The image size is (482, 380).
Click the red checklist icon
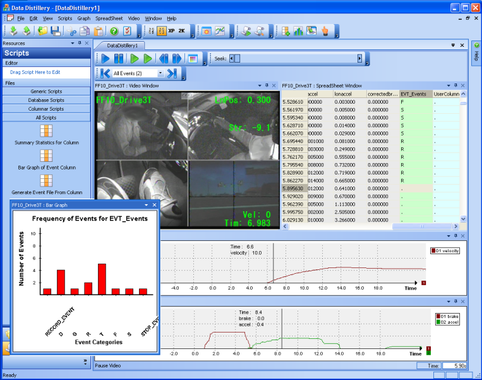(x=127, y=31)
